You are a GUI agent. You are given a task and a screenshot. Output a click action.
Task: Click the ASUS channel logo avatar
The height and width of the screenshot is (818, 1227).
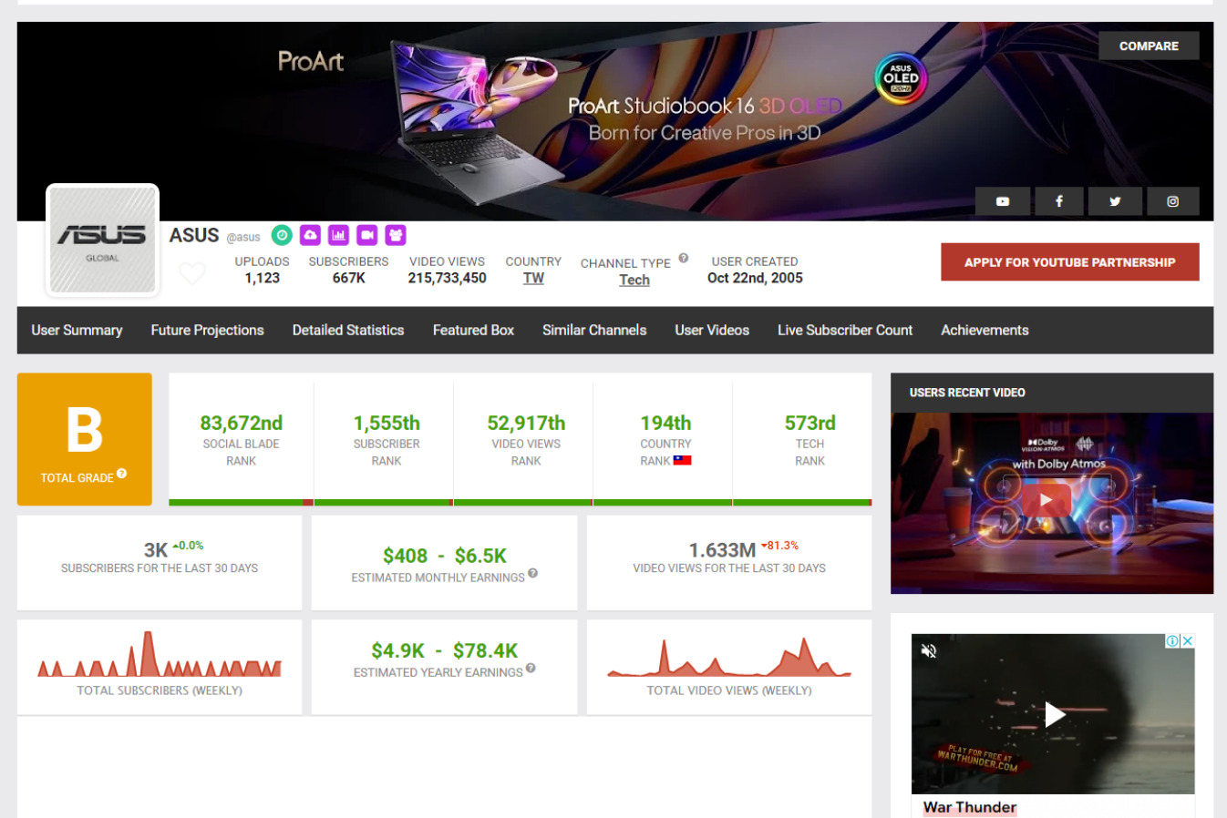coord(103,240)
